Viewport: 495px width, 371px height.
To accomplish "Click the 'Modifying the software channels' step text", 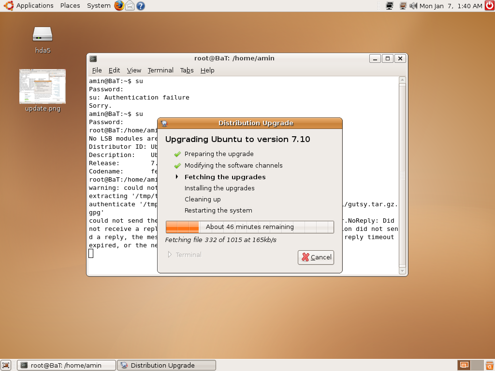I will pyautogui.click(x=233, y=166).
